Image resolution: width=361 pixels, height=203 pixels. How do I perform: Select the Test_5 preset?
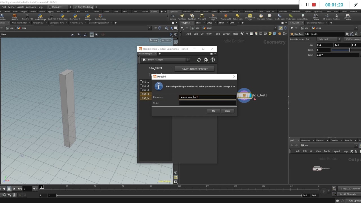point(144,98)
